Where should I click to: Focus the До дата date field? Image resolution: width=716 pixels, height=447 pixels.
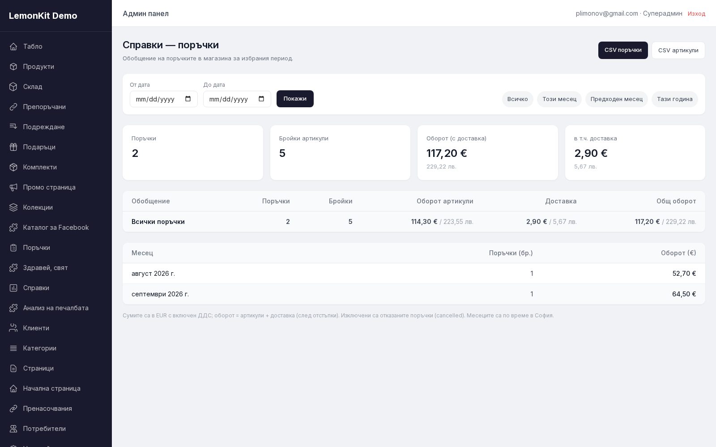[237, 99]
